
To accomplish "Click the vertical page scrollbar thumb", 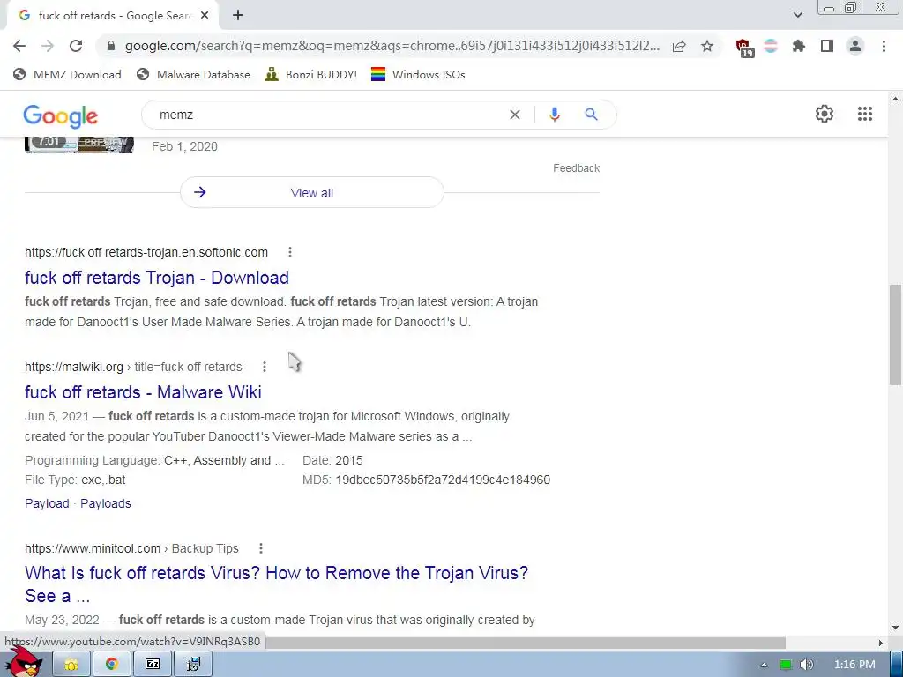I will pos(895,334).
